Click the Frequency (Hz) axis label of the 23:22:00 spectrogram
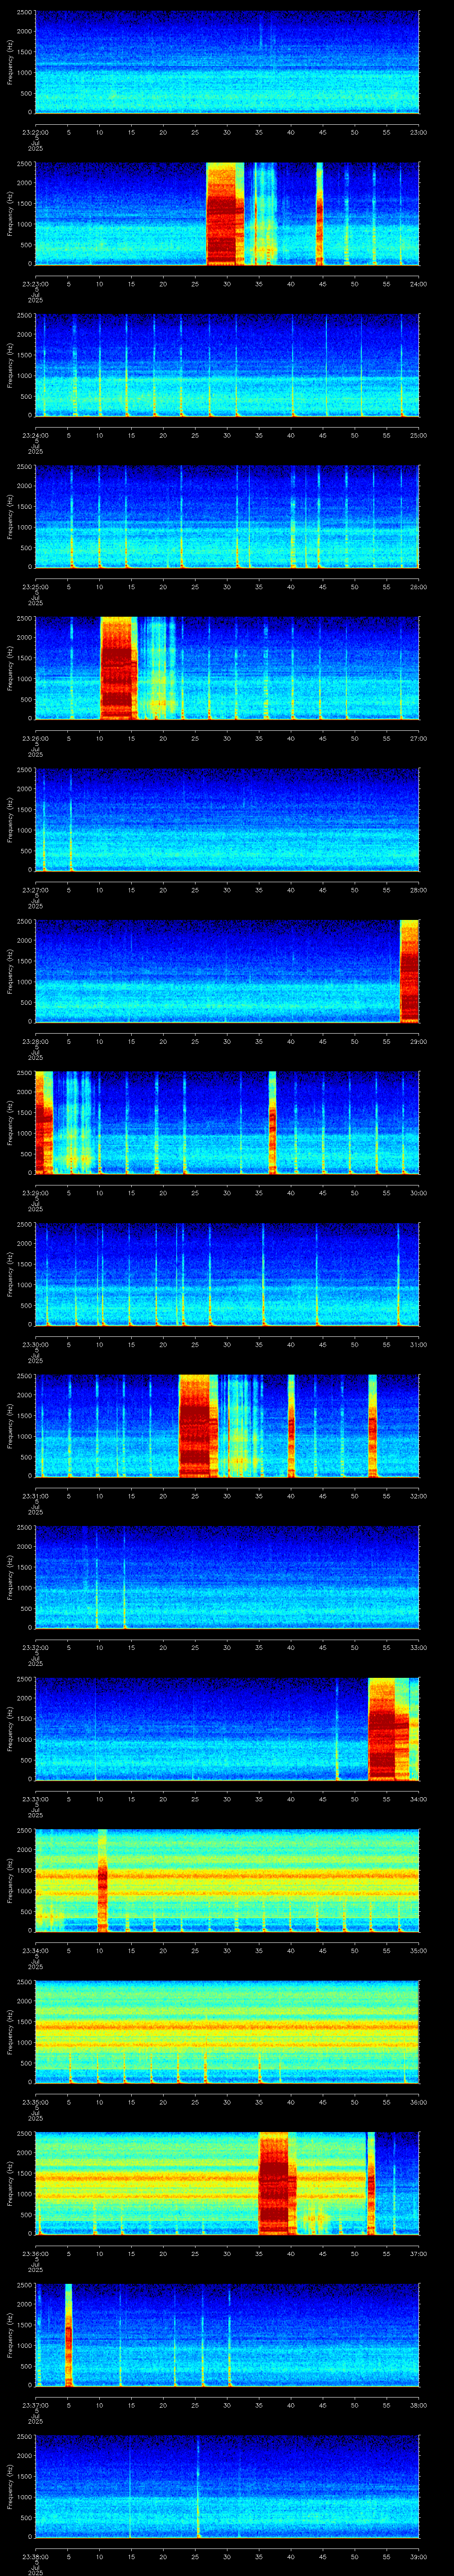The image size is (454, 2576). click(11, 62)
